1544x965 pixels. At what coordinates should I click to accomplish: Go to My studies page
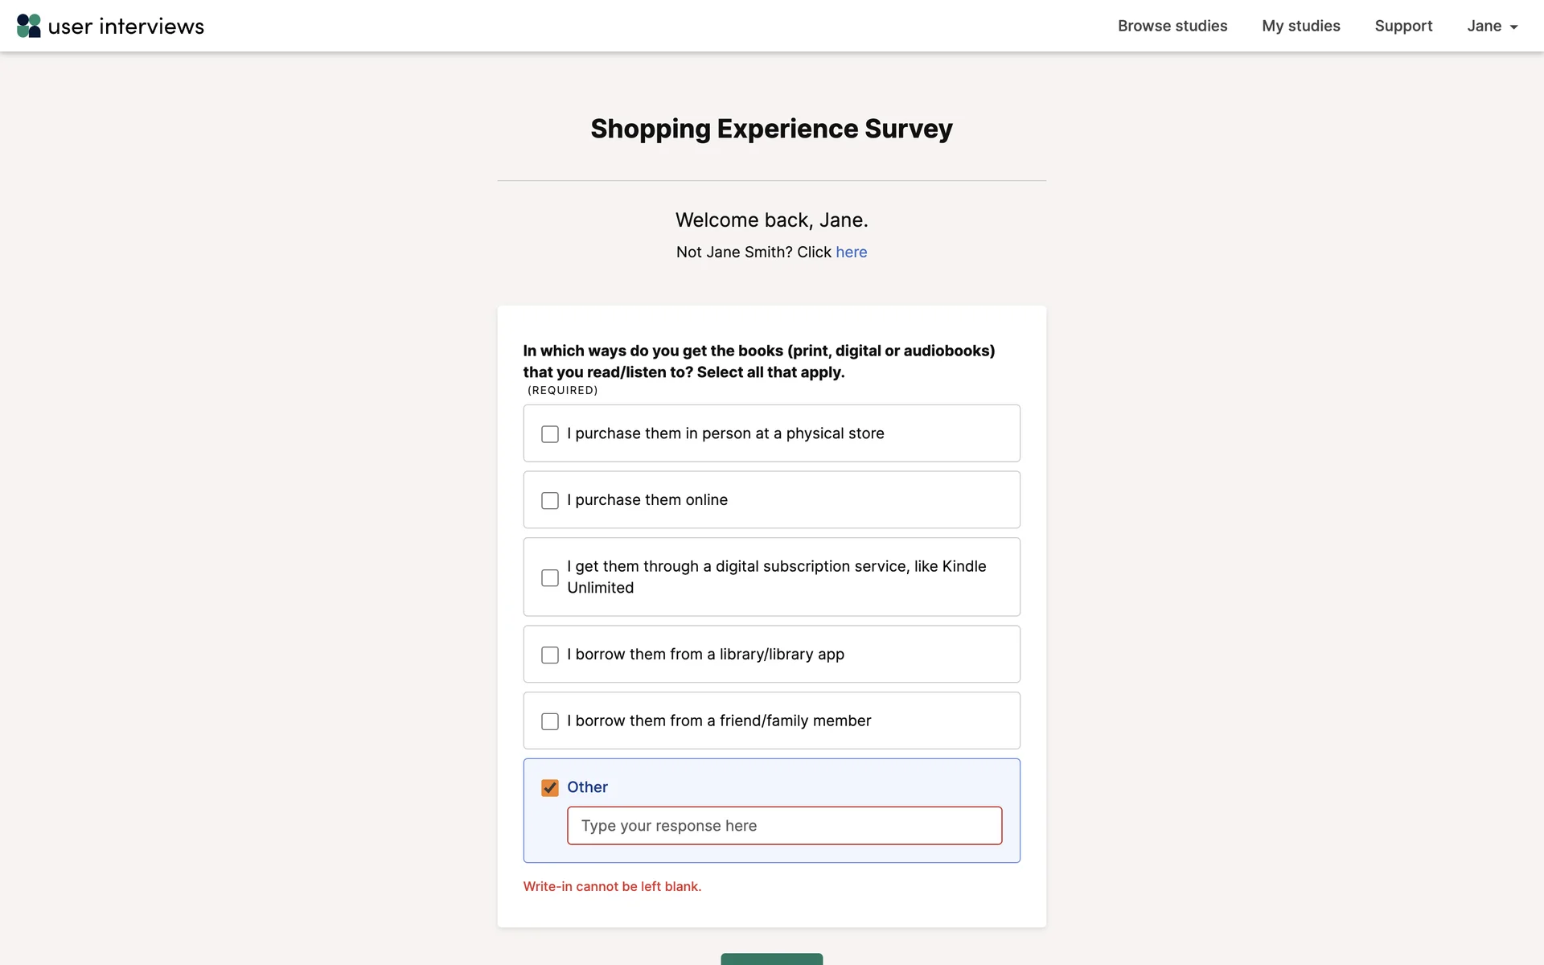(1300, 26)
